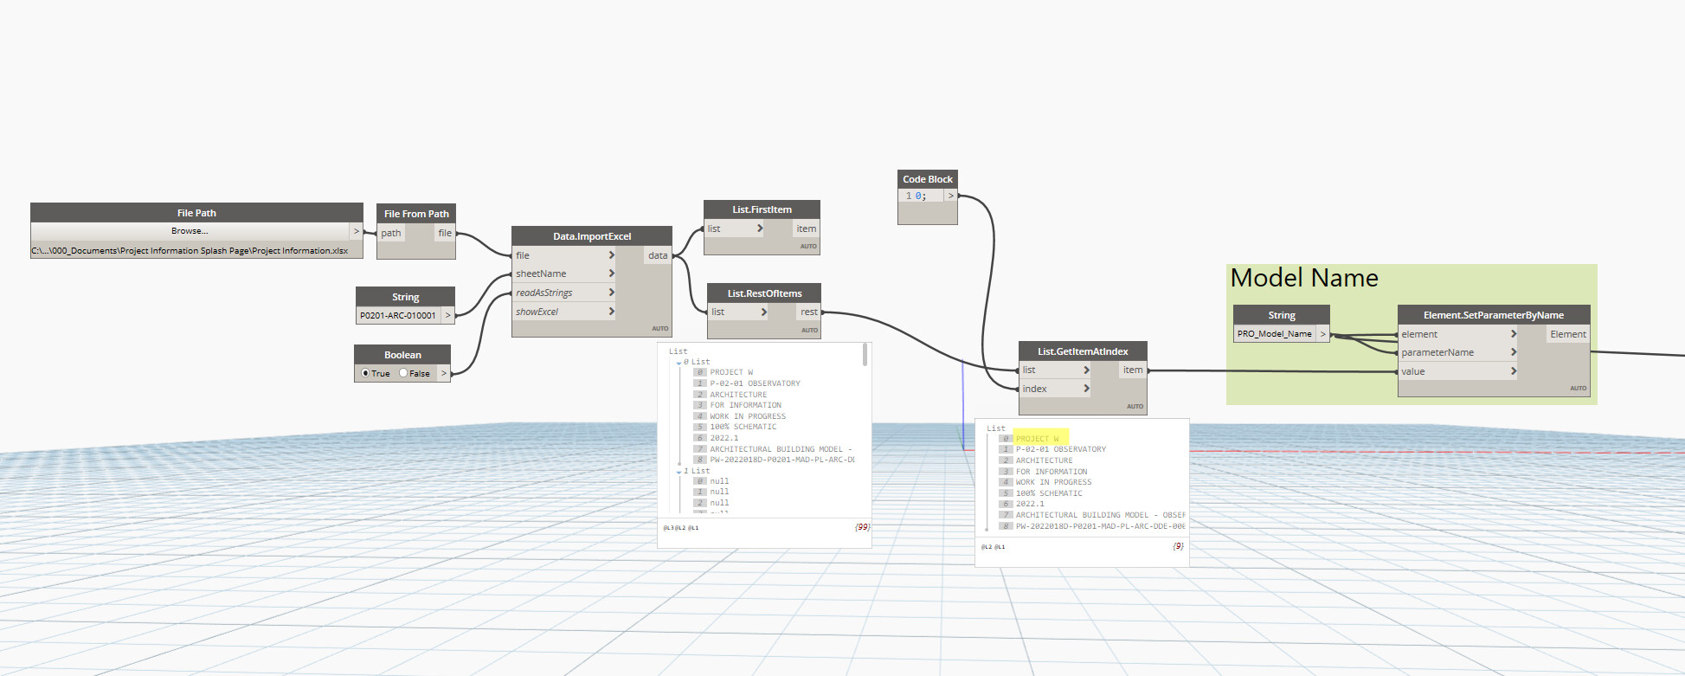Click the PW-2022018D row in the {9} preview
The height and width of the screenshot is (676, 1685).
(1100, 526)
